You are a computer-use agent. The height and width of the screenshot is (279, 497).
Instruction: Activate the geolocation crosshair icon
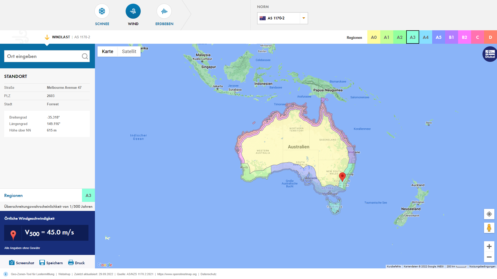(489, 214)
